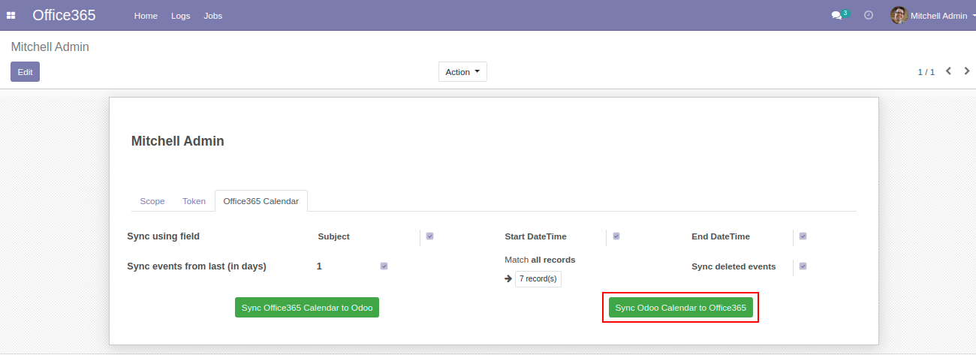Toggle the Start DateTime checkbox

[x=616, y=236]
